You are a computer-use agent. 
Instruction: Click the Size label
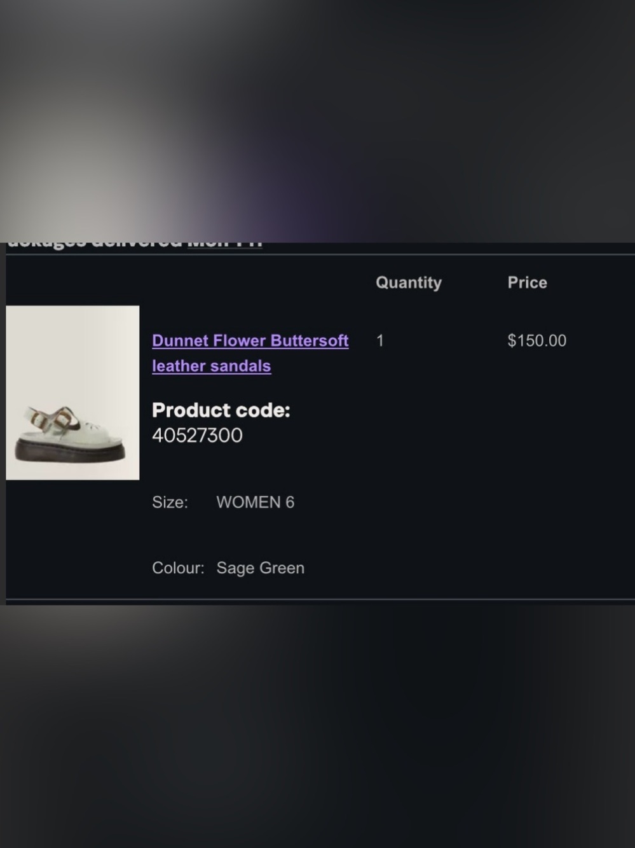click(170, 503)
